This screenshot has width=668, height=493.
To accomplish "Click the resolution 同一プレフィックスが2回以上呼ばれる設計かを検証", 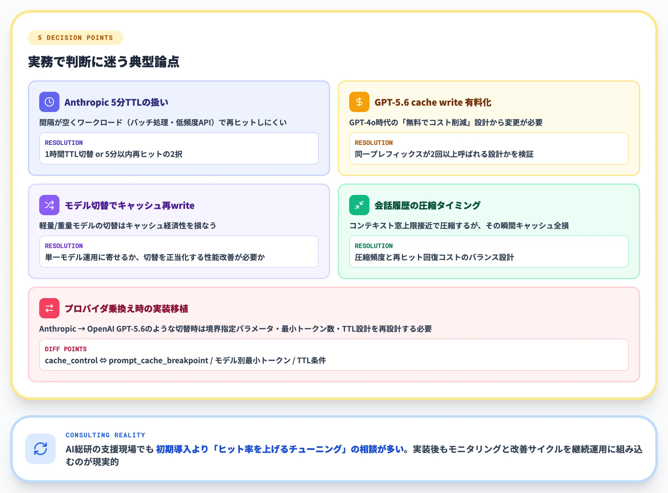I will (x=444, y=154).
